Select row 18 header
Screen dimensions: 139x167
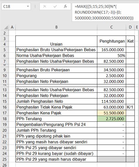[x=4, y=119]
